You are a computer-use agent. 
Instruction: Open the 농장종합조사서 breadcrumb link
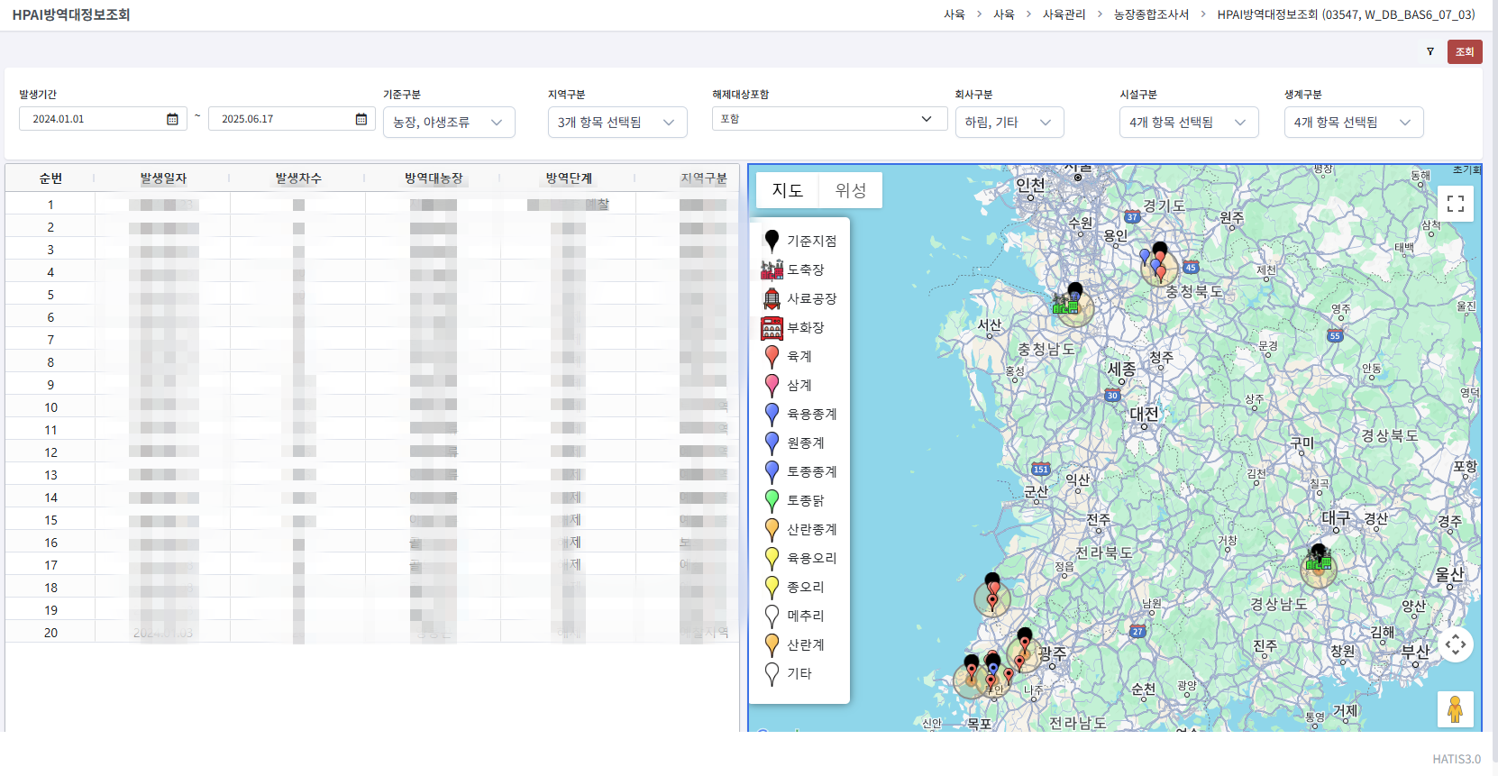click(x=1151, y=14)
